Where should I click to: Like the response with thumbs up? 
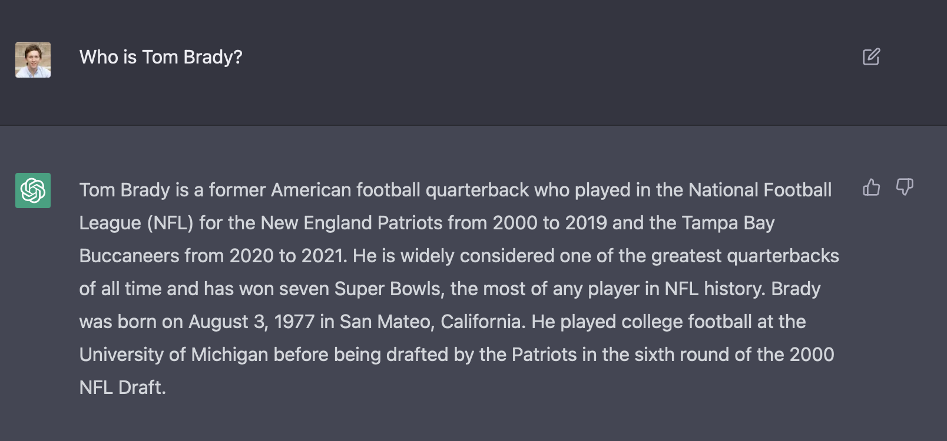click(x=871, y=188)
